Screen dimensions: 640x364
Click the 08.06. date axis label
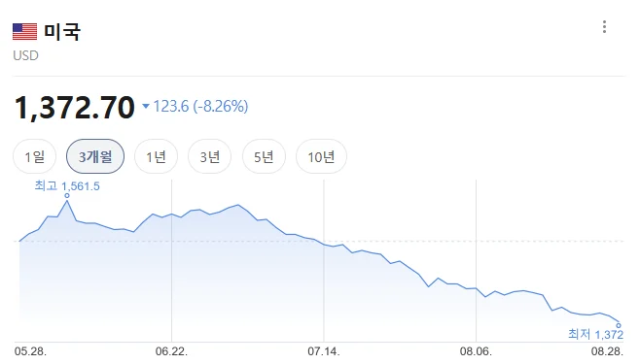tap(476, 351)
